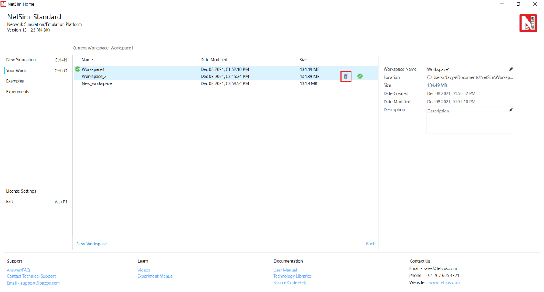Open Videos link under Learn
Image resolution: width=544 pixels, height=292 pixels.
click(144, 270)
